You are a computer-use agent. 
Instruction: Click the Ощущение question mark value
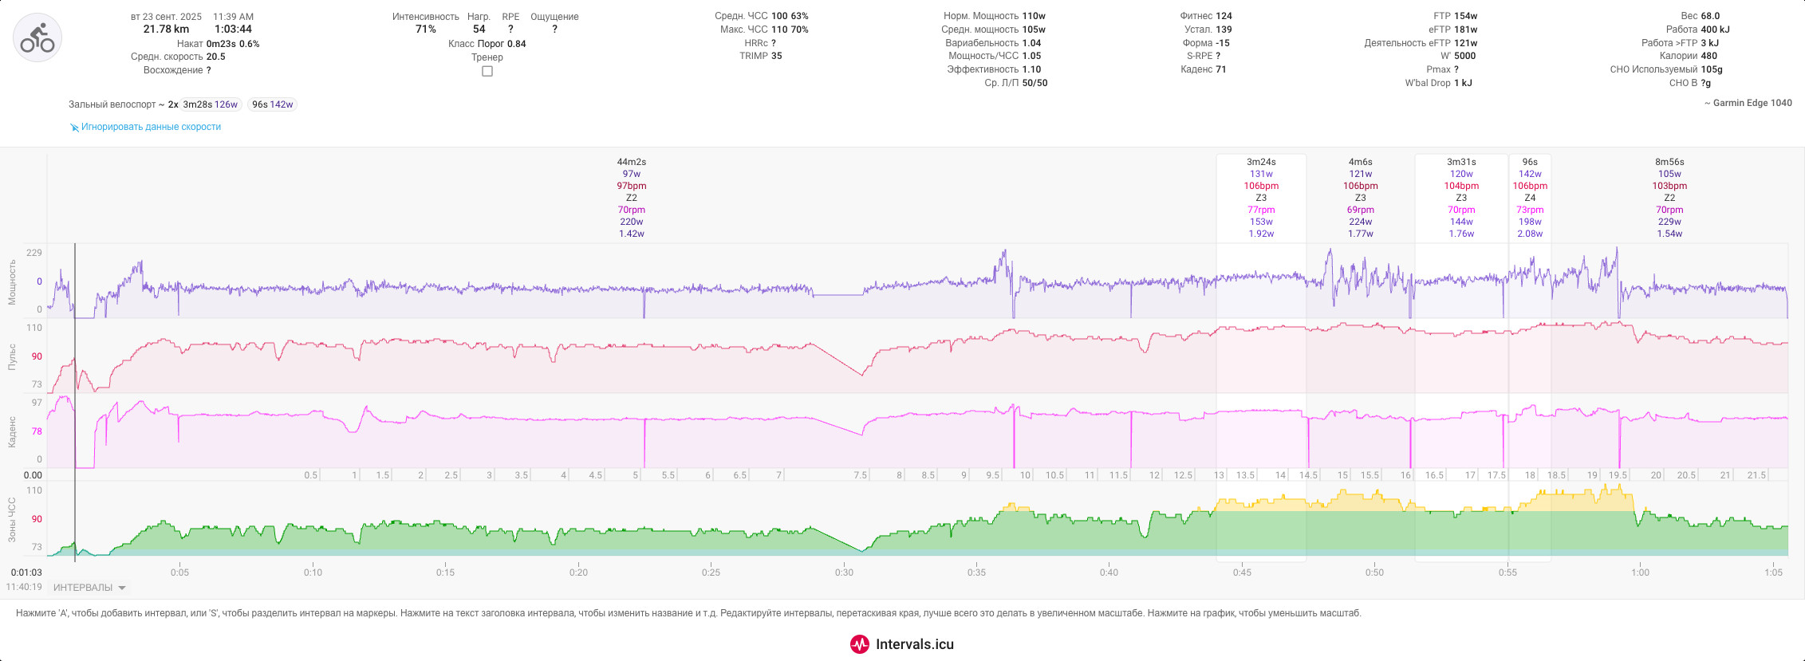(x=554, y=30)
